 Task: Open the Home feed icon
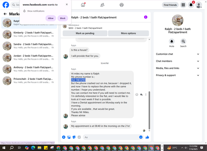click(x=83, y=5)
